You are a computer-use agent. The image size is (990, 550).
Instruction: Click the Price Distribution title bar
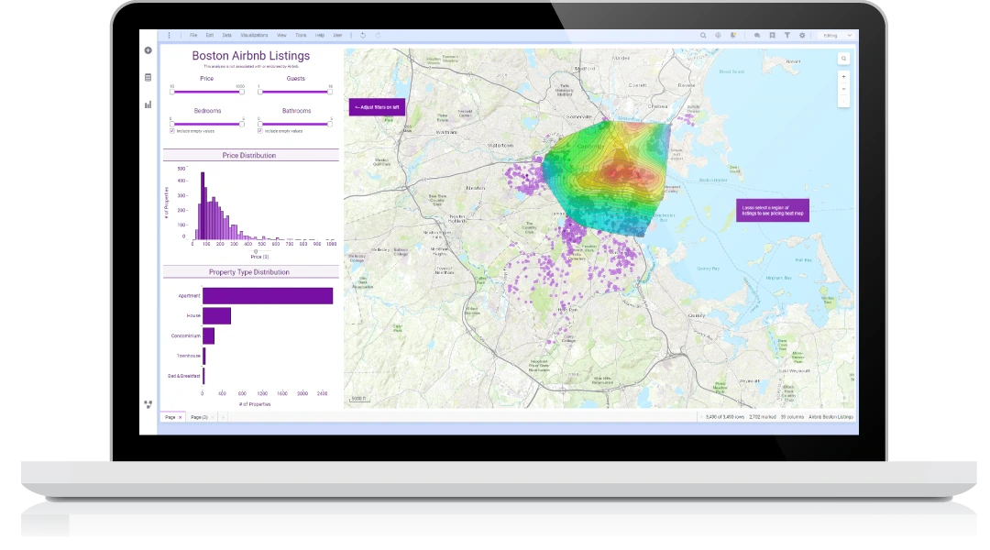point(250,155)
